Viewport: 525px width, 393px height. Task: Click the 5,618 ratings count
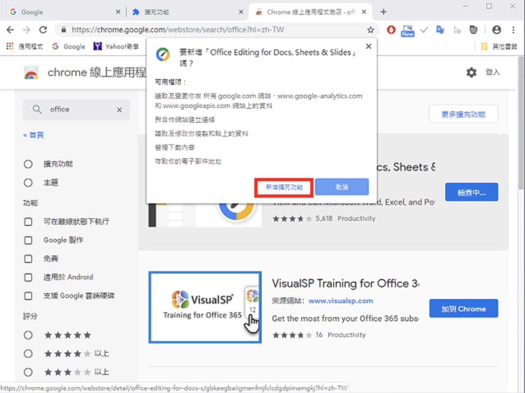324,218
